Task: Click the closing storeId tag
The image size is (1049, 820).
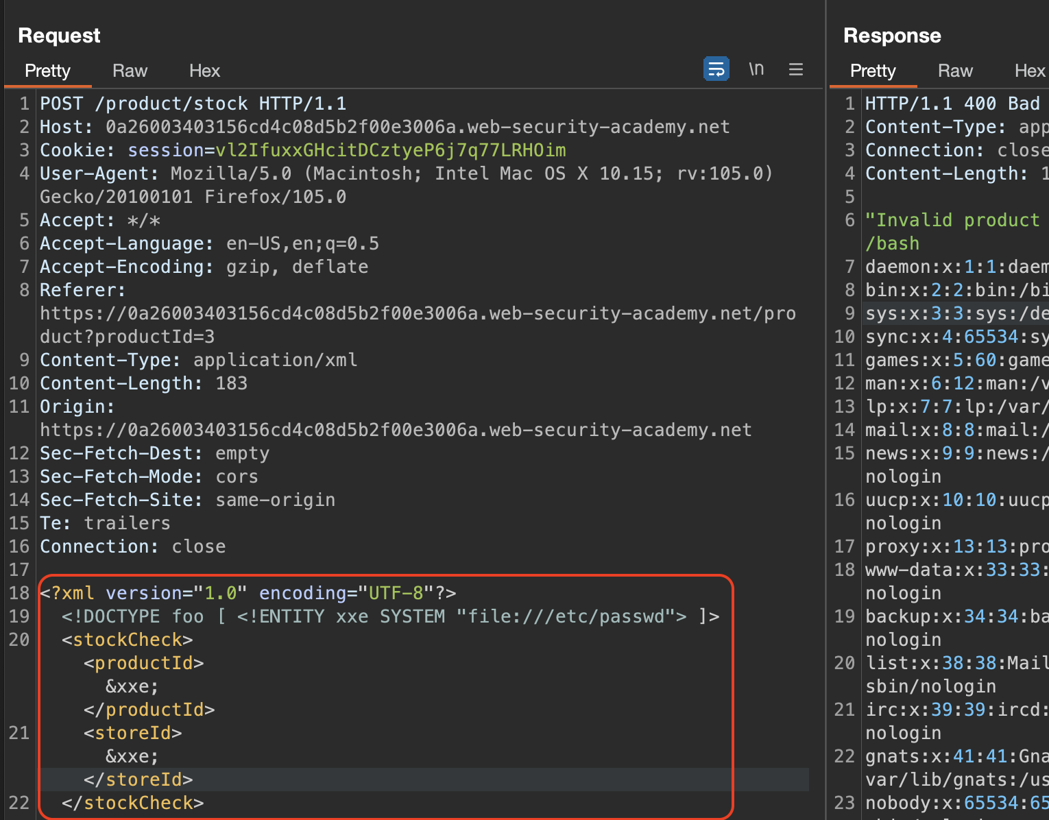Action: 138,780
